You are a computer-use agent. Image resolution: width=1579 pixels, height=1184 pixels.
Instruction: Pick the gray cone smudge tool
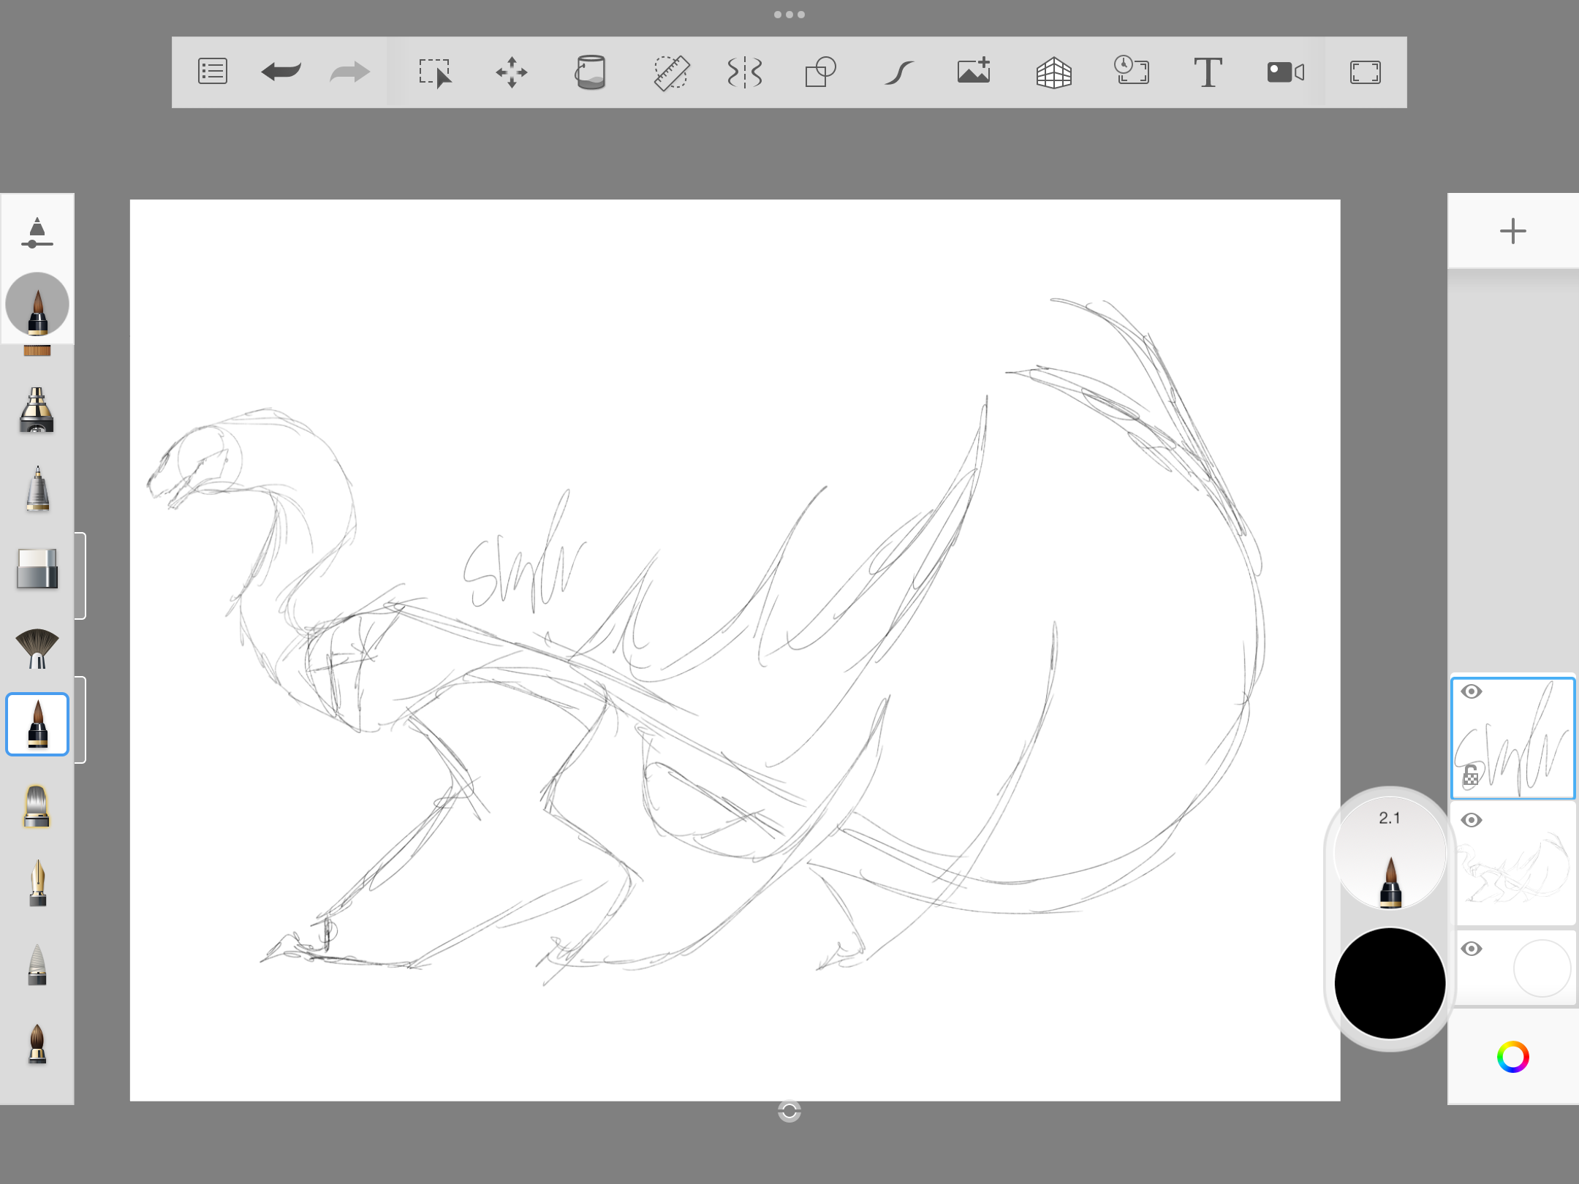tap(37, 965)
